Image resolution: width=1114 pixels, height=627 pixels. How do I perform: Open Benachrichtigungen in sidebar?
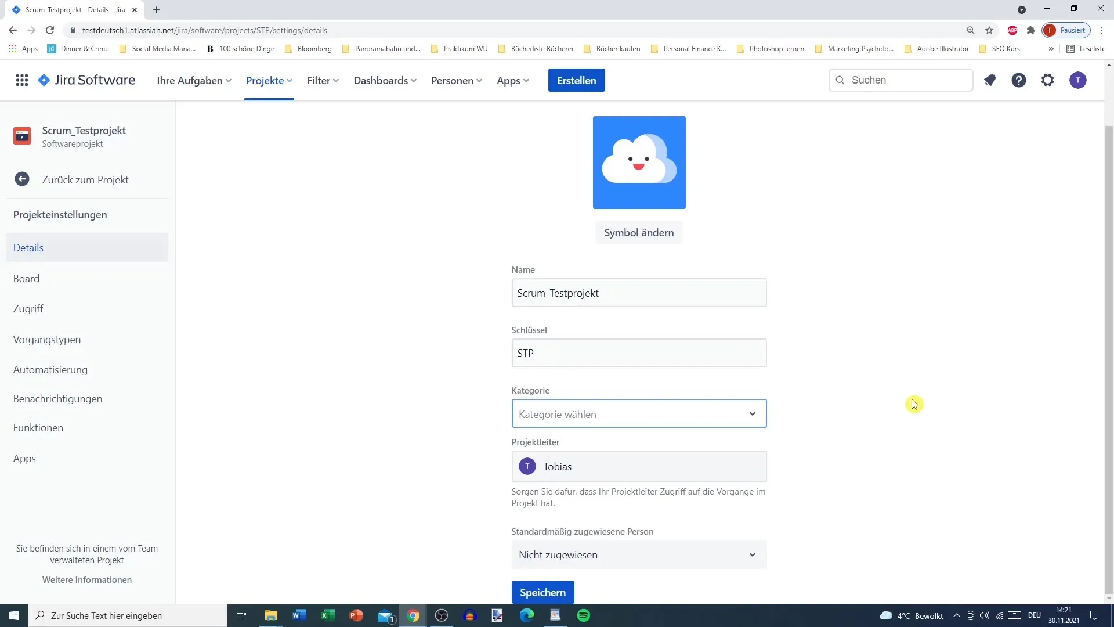[x=87, y=399]
